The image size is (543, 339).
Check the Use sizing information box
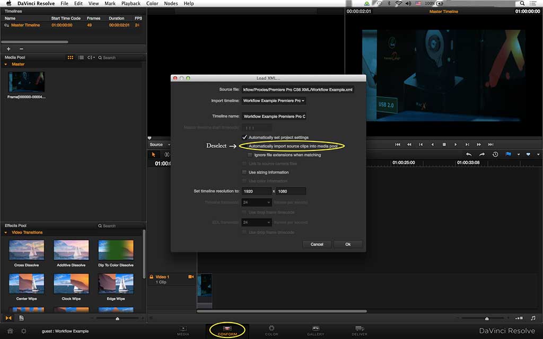244,172
